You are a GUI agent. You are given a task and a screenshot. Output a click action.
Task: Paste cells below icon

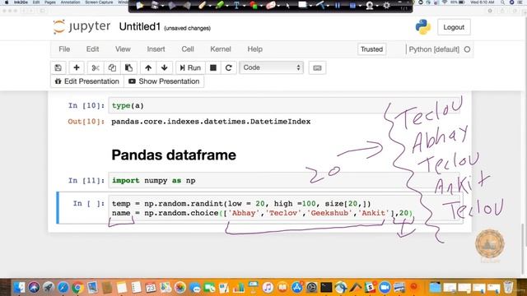pyautogui.click(x=128, y=67)
